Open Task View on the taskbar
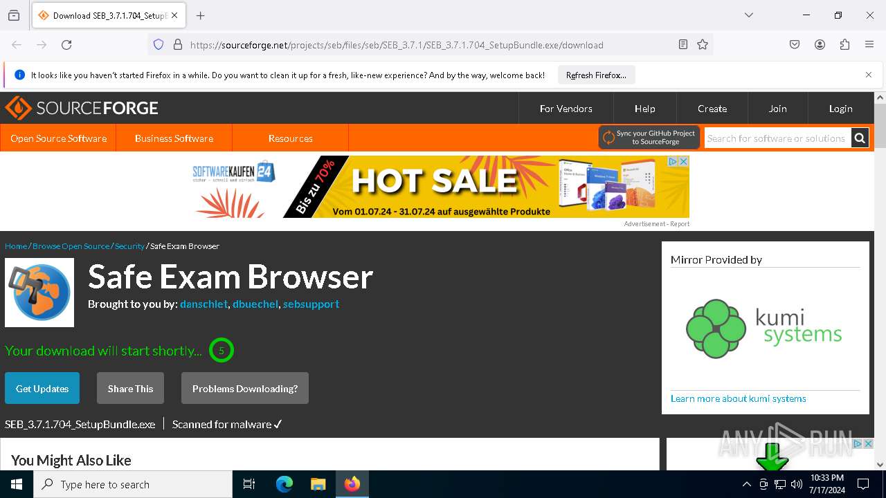The height and width of the screenshot is (498, 886). pos(249,484)
